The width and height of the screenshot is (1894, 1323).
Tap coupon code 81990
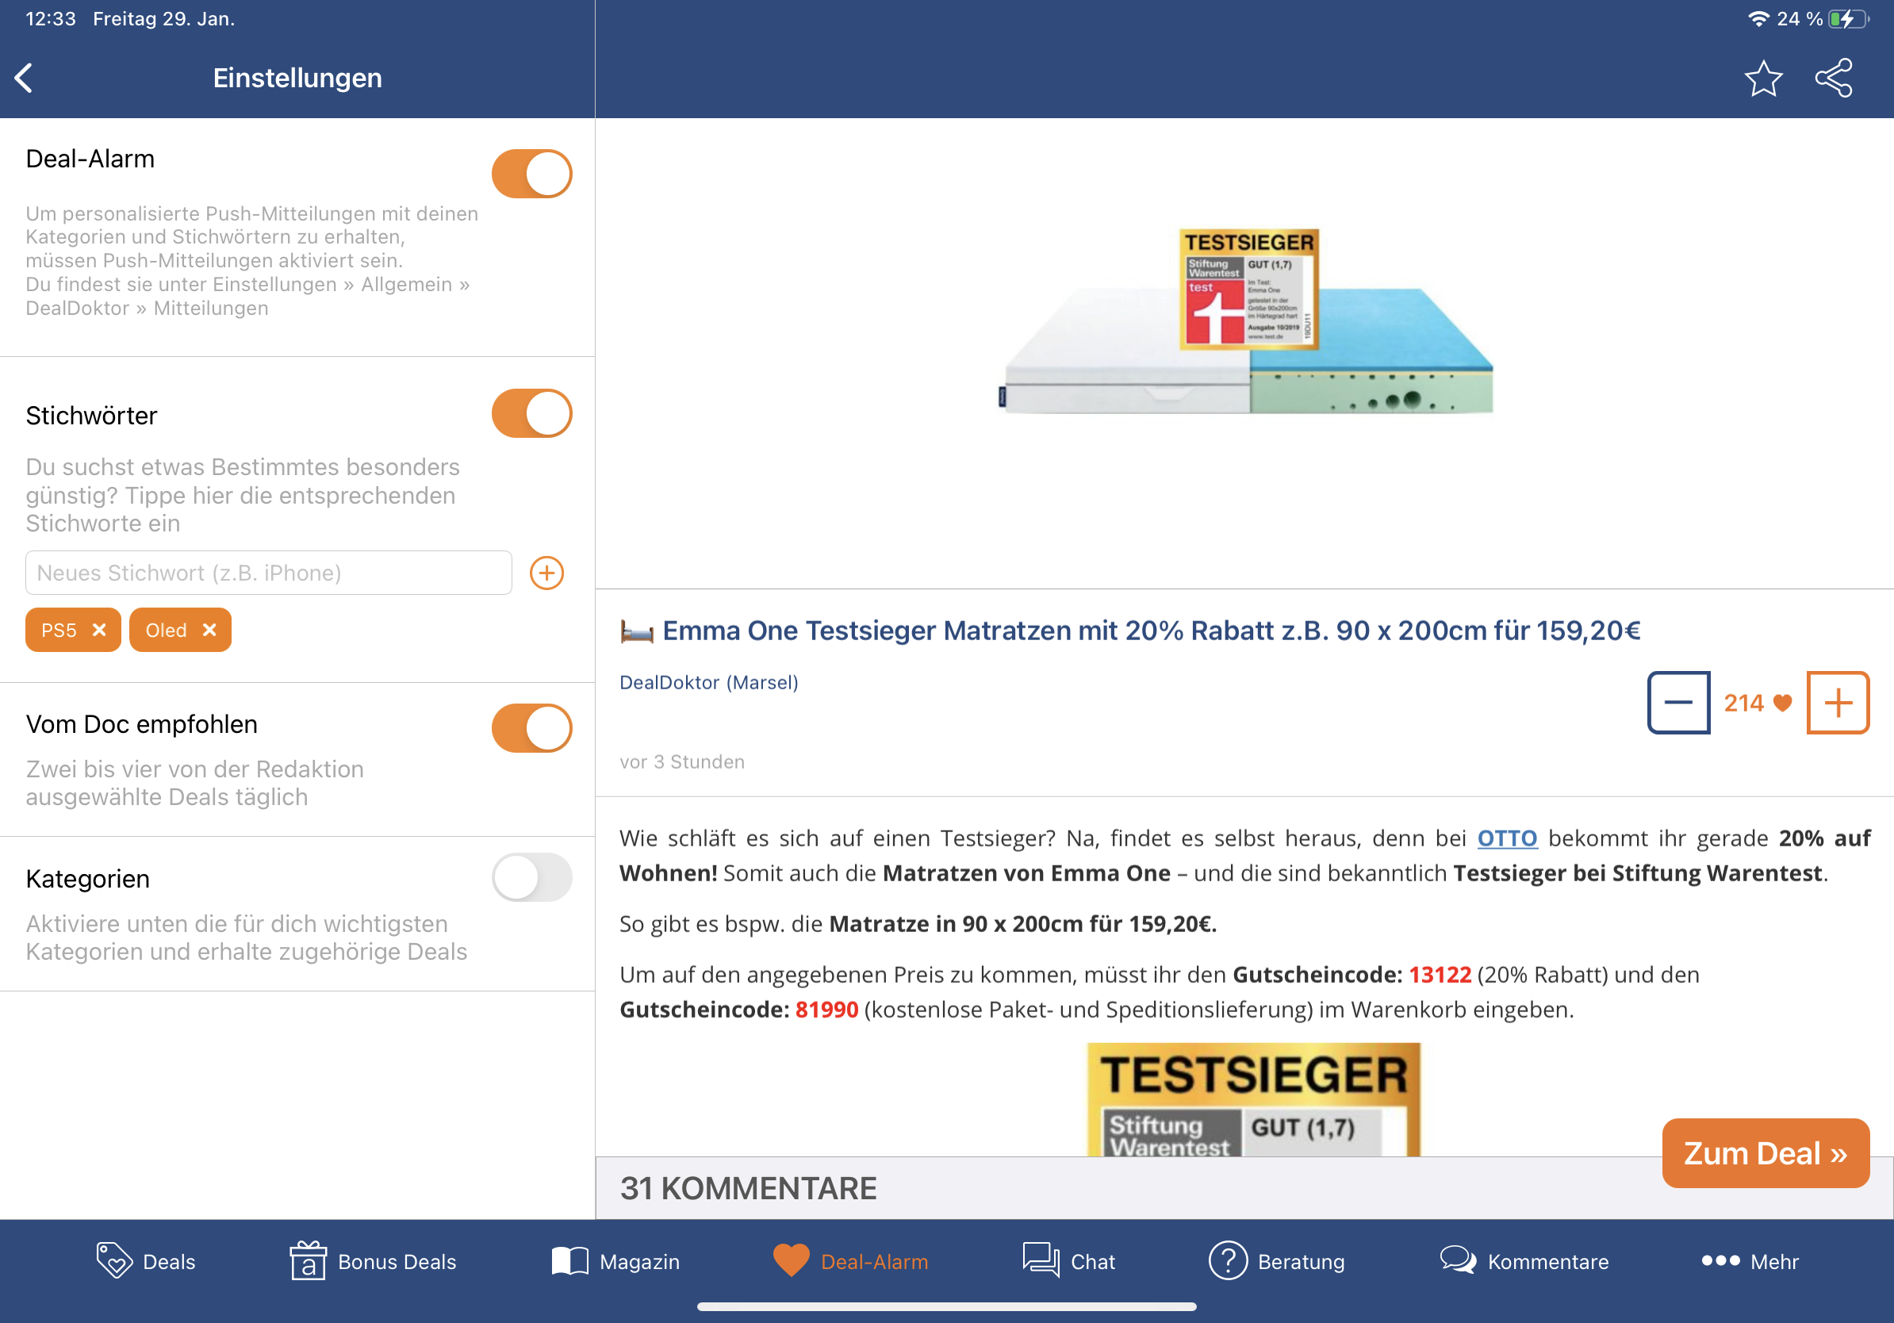coord(826,1009)
